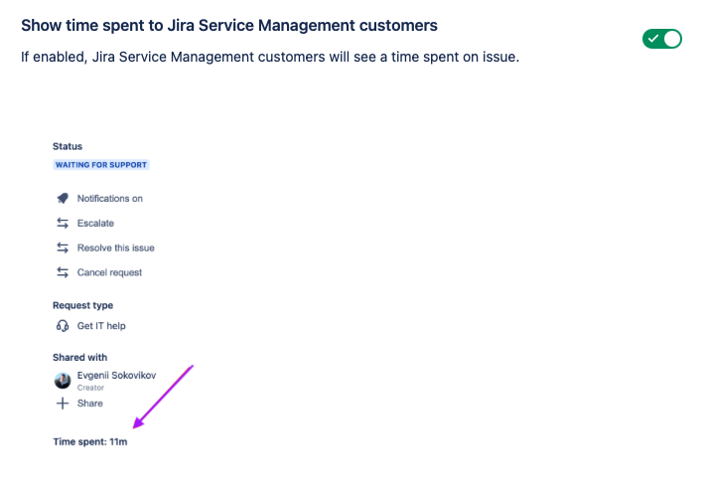Image resolution: width=706 pixels, height=492 pixels.
Task: Click the purple arrow annotation
Action: coord(163,397)
